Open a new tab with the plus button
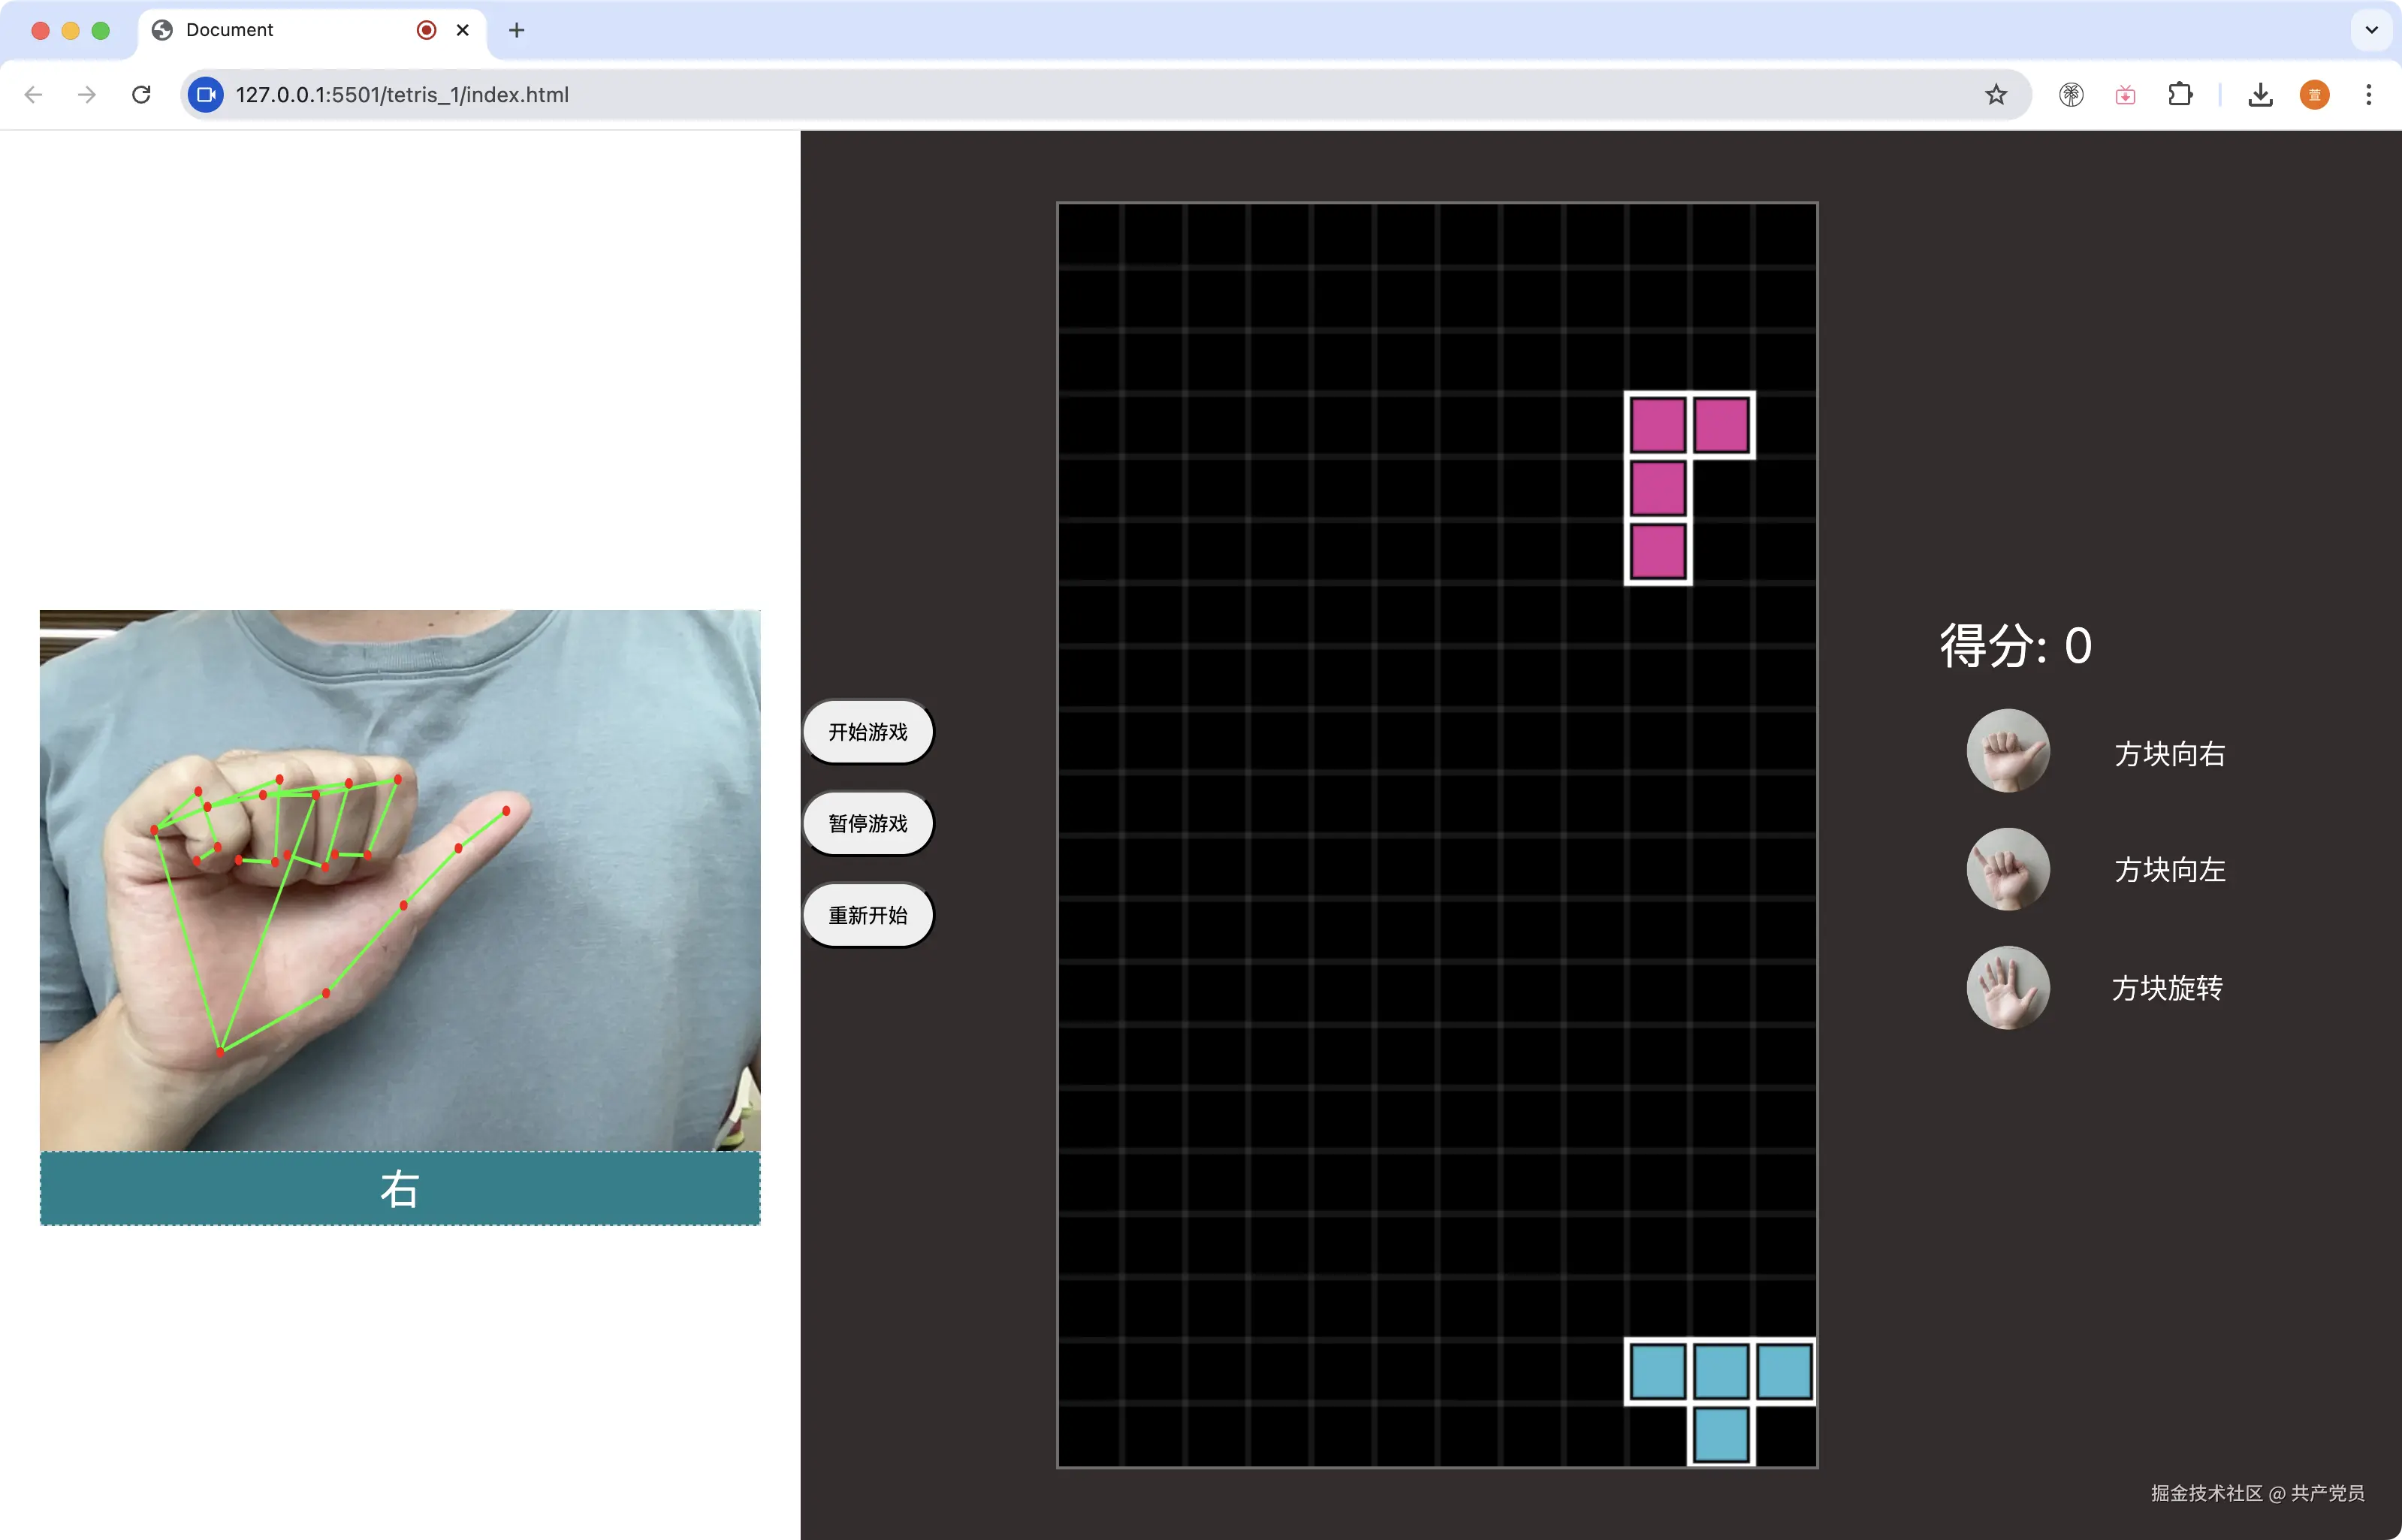The height and width of the screenshot is (1540, 2402). (x=516, y=30)
